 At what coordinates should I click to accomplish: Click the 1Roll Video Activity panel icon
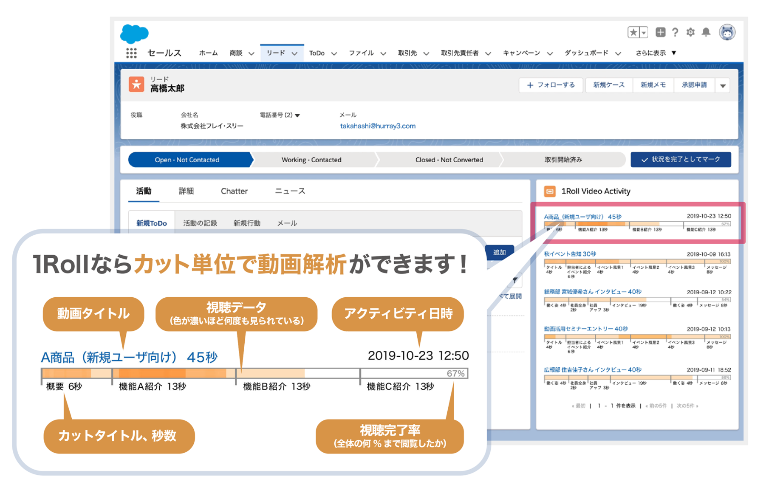pyautogui.click(x=550, y=192)
